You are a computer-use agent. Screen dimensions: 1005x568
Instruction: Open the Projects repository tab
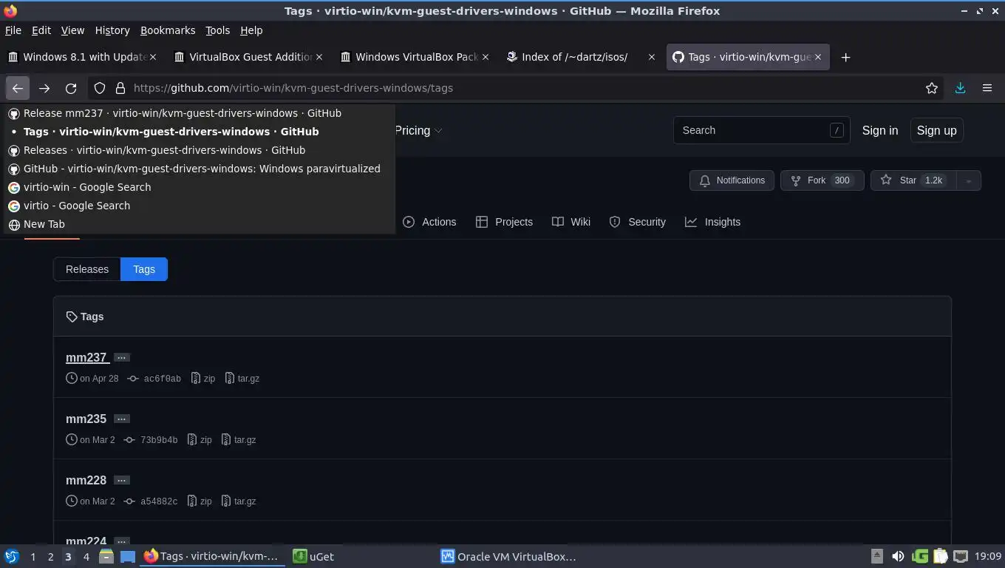[x=504, y=222]
